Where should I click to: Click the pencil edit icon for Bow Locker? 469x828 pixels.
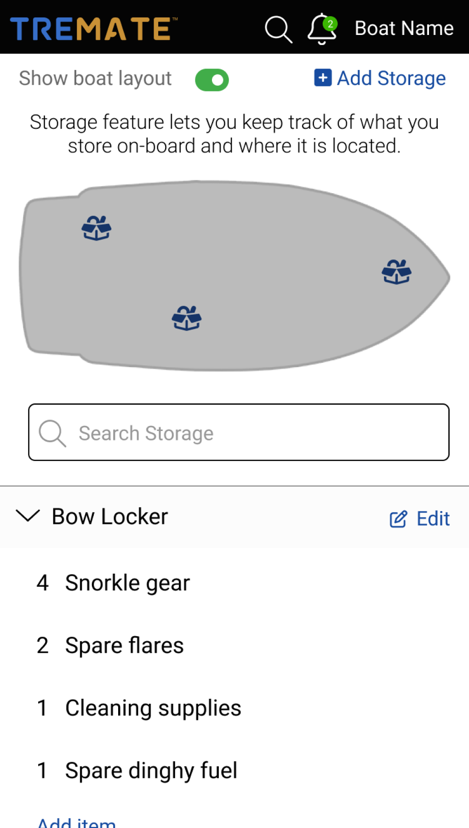pyautogui.click(x=398, y=519)
